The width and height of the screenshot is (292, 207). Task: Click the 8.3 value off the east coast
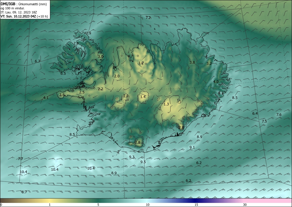point(221,93)
